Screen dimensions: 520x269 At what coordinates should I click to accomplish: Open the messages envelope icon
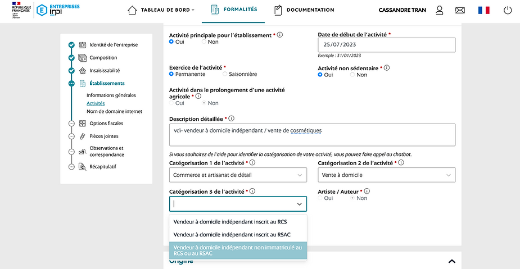point(460,10)
